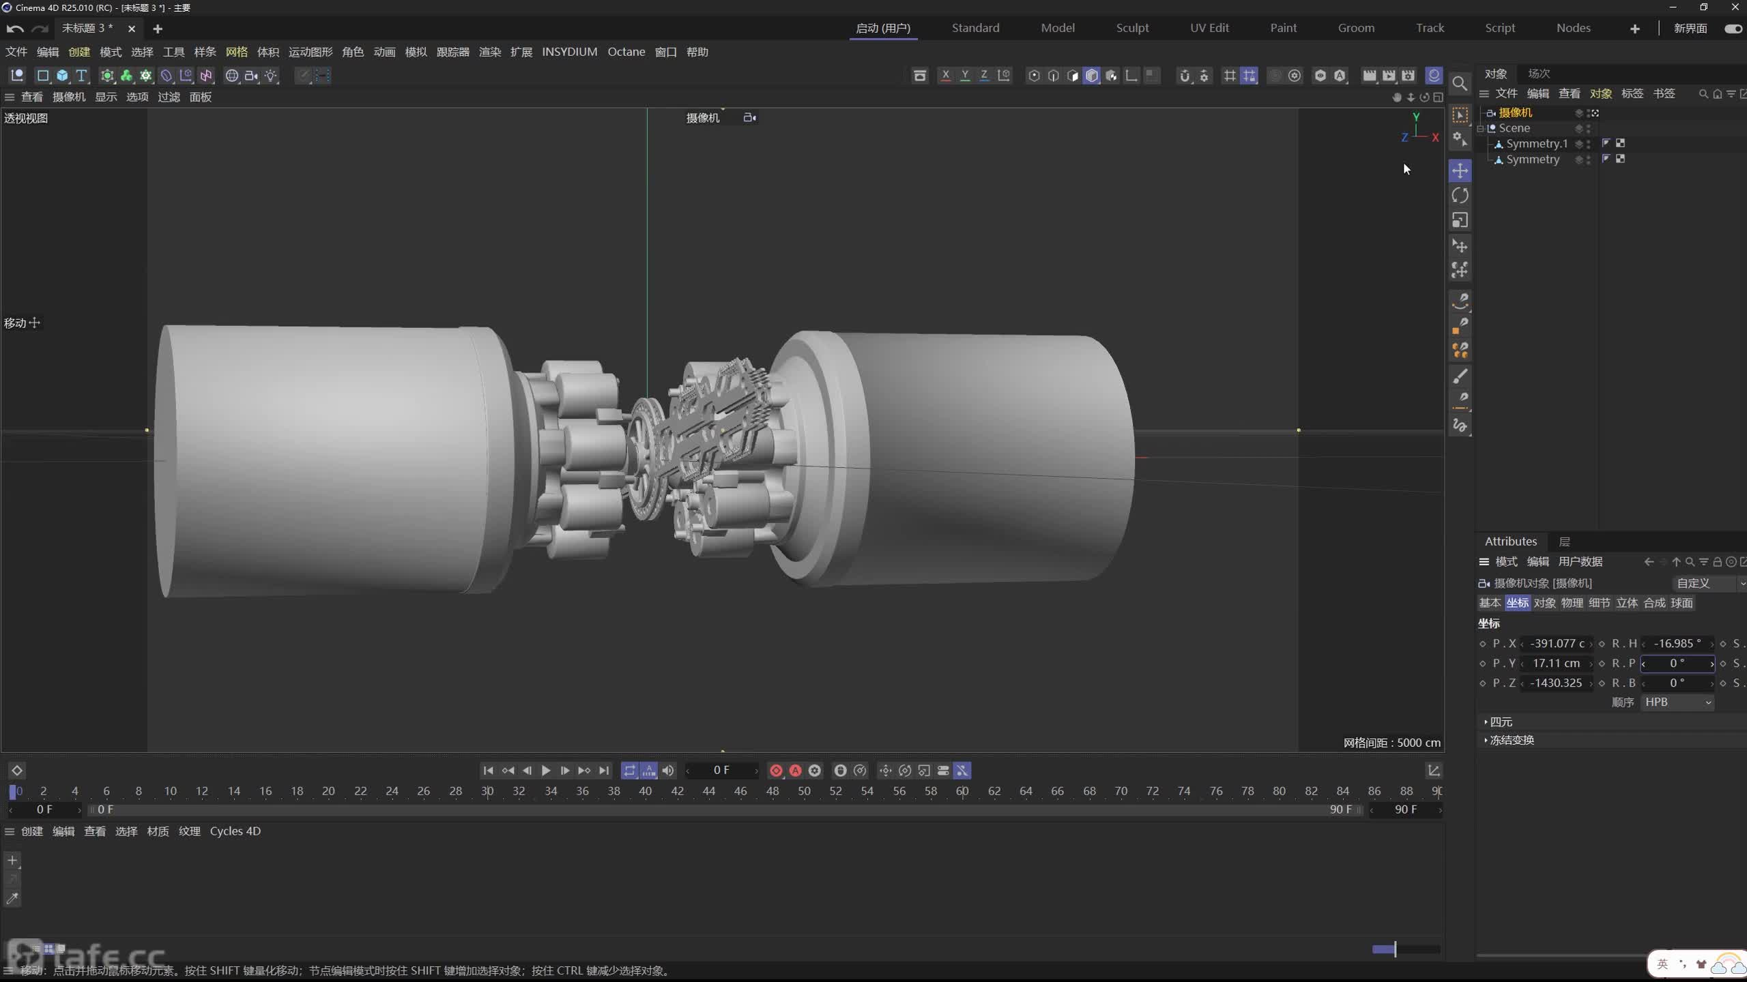Click the record active objects button

pyautogui.click(x=776, y=771)
